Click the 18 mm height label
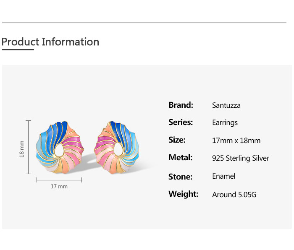294x250 pixels. tap(22, 148)
